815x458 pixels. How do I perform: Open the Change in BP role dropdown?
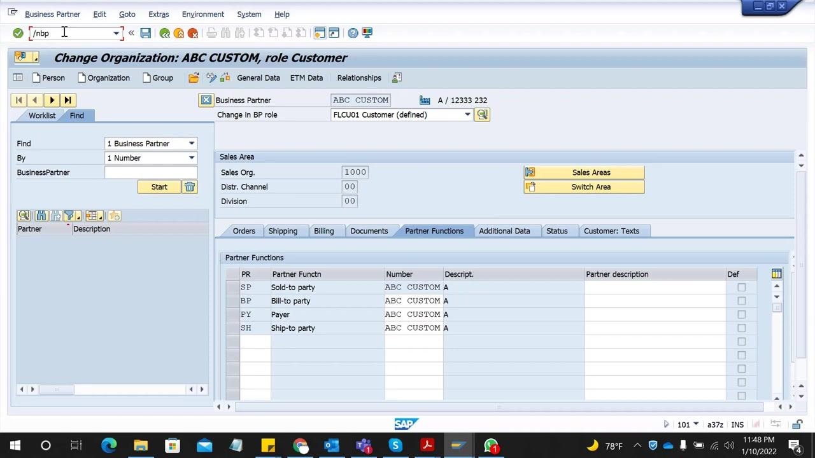[x=467, y=114]
